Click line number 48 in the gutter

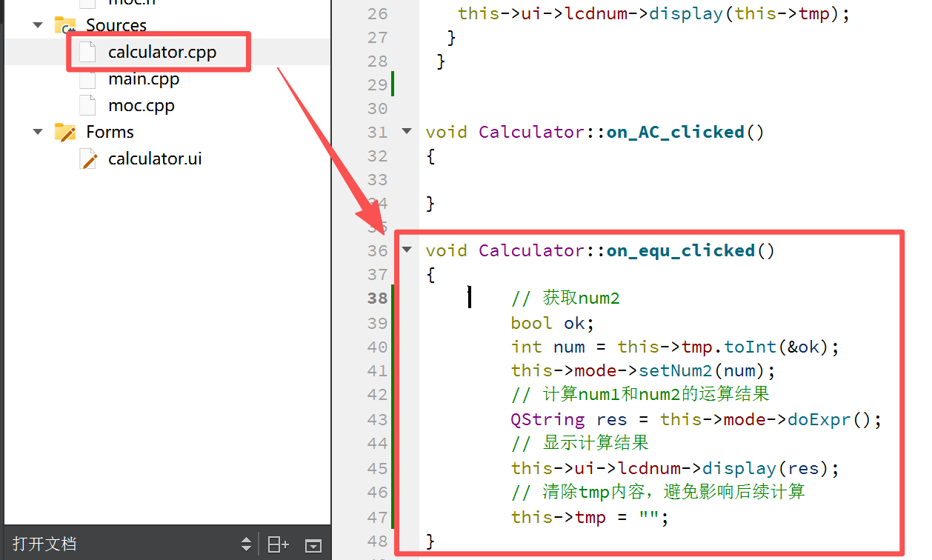[x=377, y=541]
